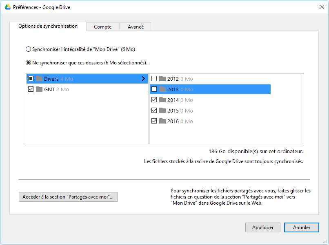Click the Google Drive logo in title bar
Viewport: 329px width, 245px height.
click(8, 7)
